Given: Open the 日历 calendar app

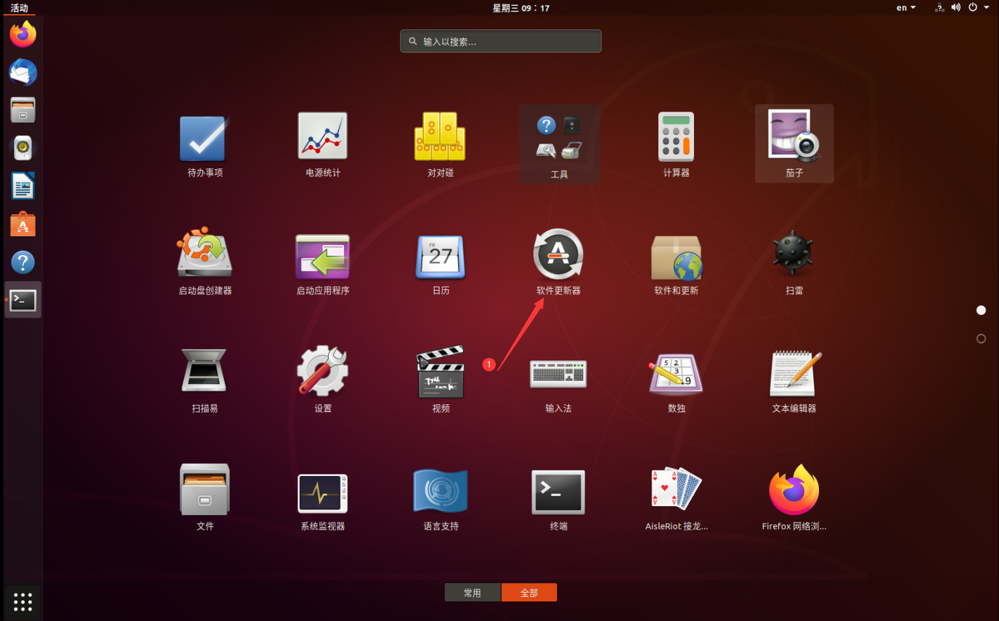Looking at the screenshot, I should point(440,262).
